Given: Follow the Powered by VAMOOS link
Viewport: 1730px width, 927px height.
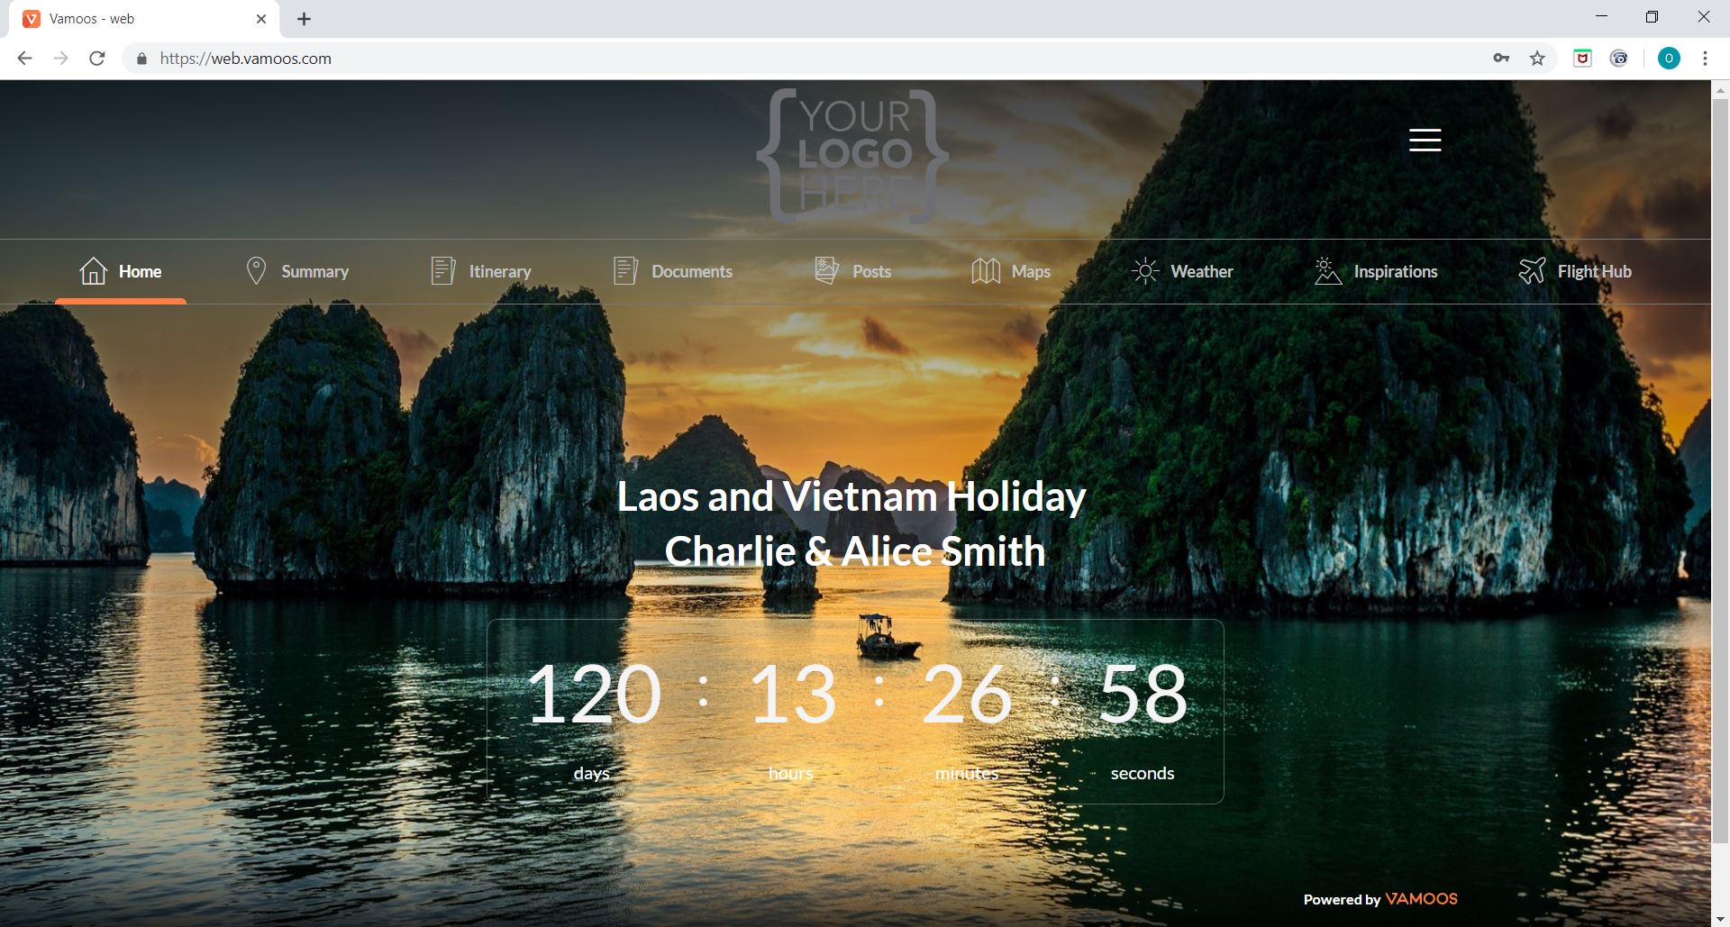Looking at the screenshot, I should click(x=1380, y=899).
